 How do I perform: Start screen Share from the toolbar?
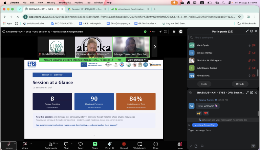point(95,146)
